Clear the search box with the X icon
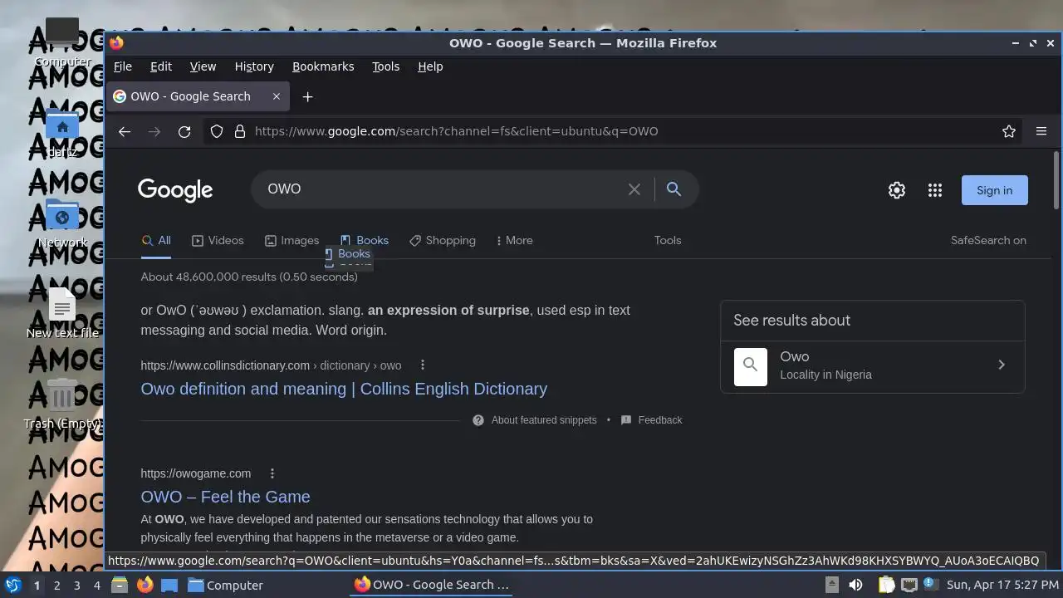This screenshot has height=598, width=1063. [634, 189]
